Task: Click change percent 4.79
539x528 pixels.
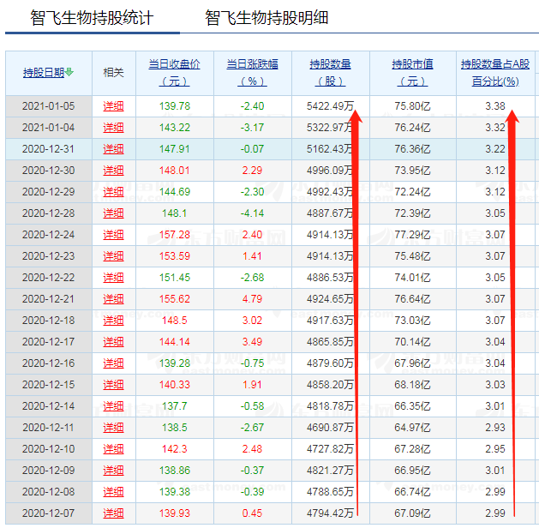Action: [x=252, y=299]
